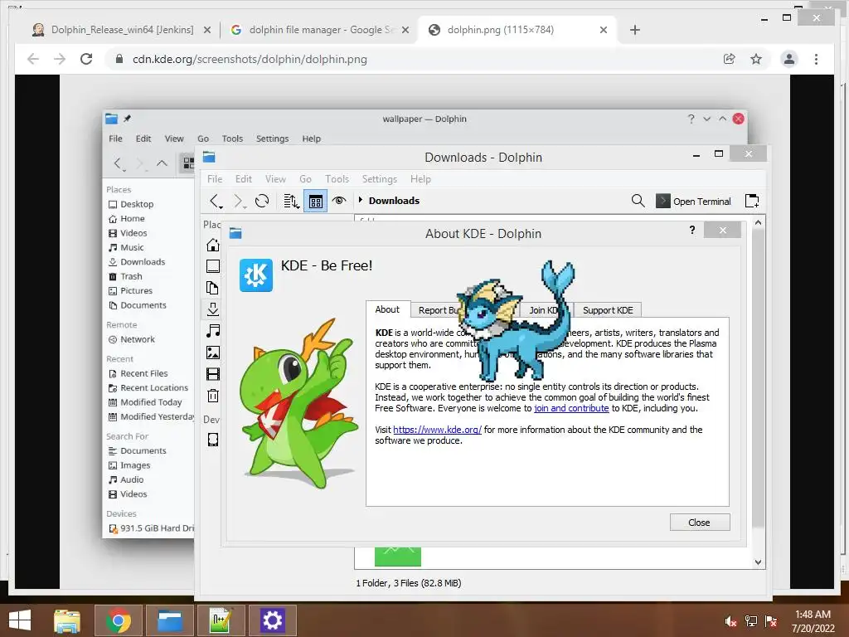The height and width of the screenshot is (637, 849).
Task: Select Pictures in wallpaper Dolphin places
Action: point(130,291)
